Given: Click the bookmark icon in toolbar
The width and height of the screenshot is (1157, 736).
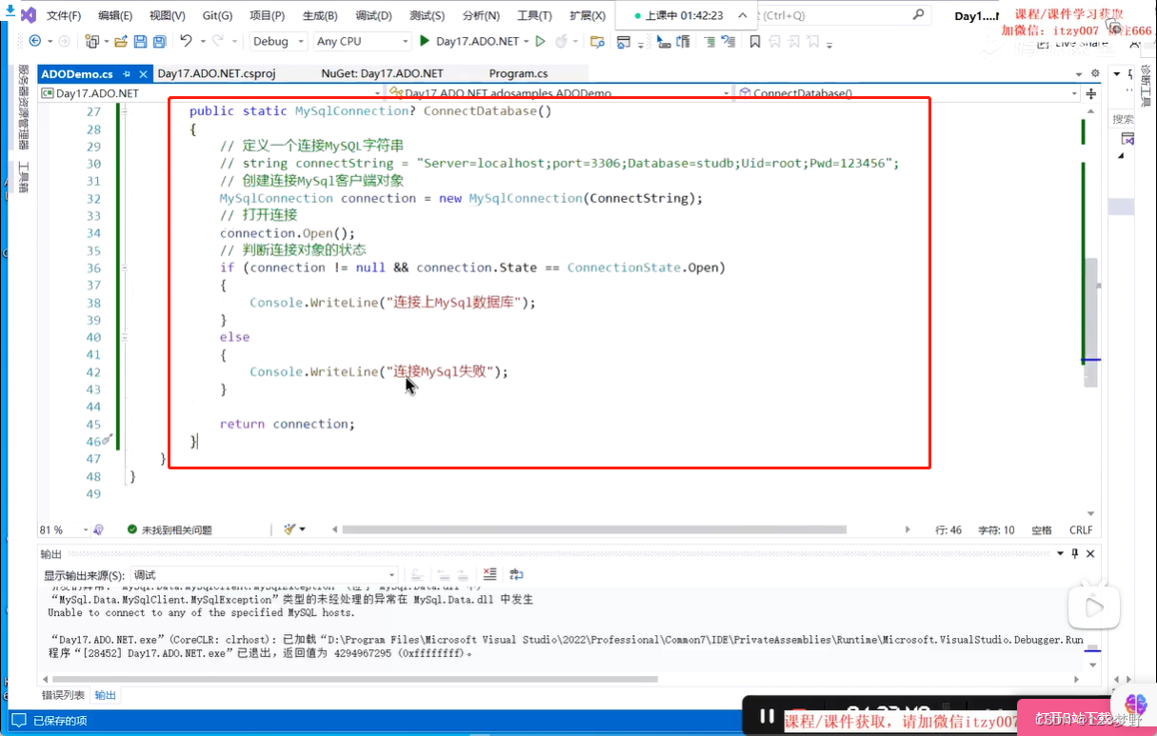Looking at the screenshot, I should 754,41.
